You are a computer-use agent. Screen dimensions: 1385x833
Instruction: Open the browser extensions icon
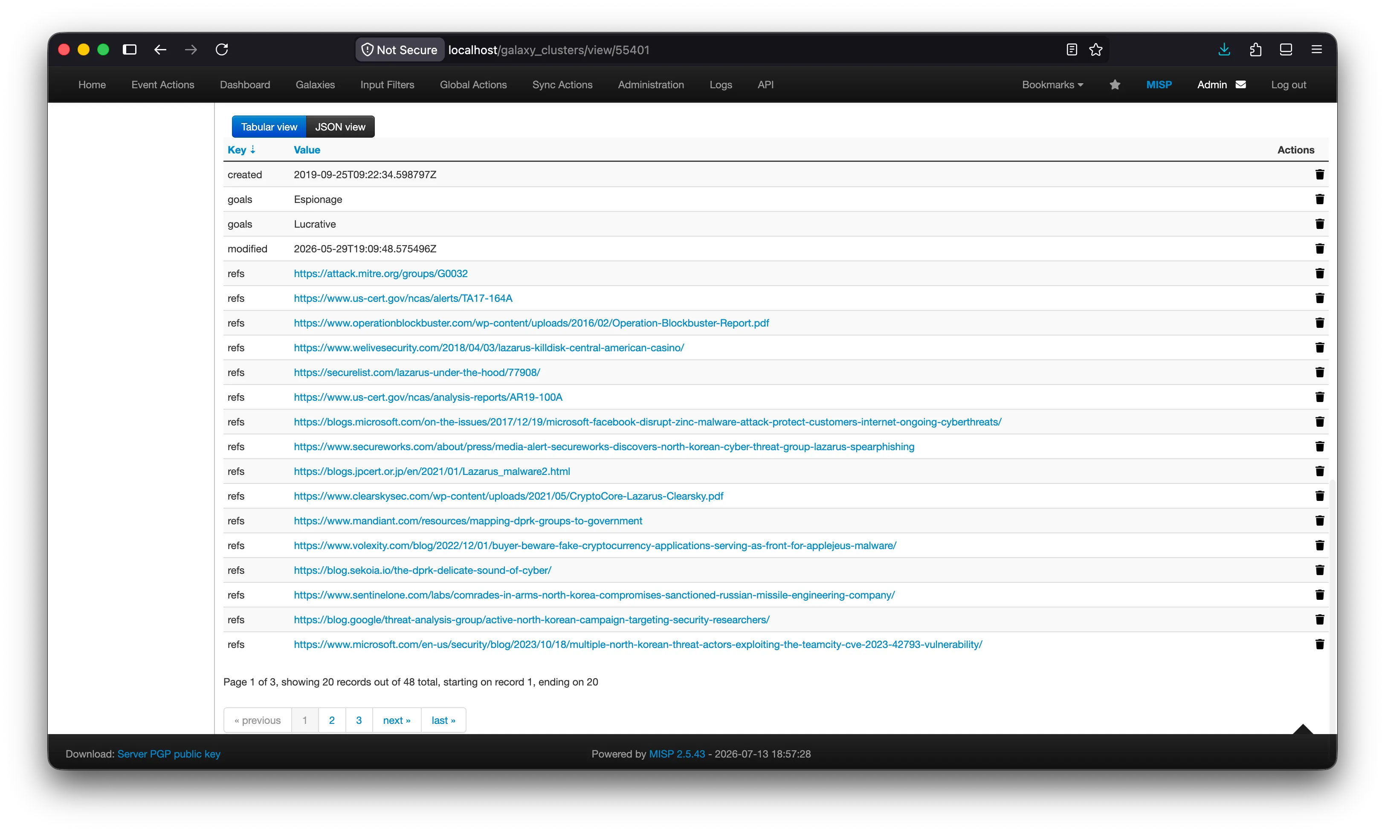pos(1255,49)
